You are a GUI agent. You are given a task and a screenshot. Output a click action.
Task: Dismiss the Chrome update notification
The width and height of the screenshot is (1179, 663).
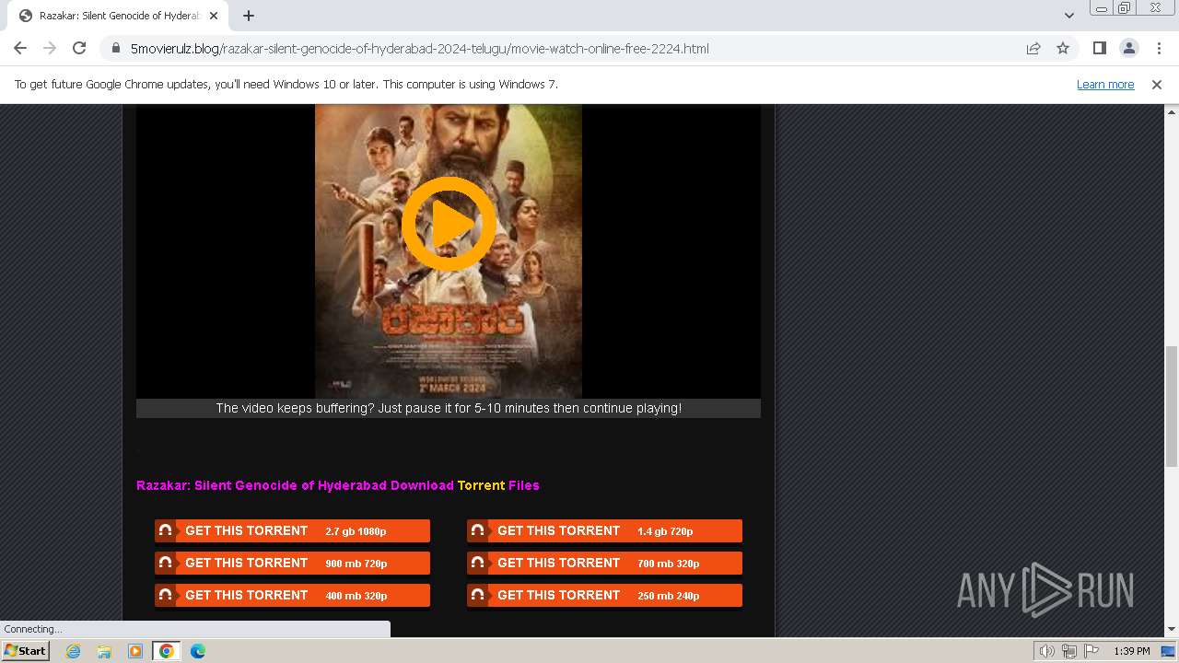coord(1157,84)
